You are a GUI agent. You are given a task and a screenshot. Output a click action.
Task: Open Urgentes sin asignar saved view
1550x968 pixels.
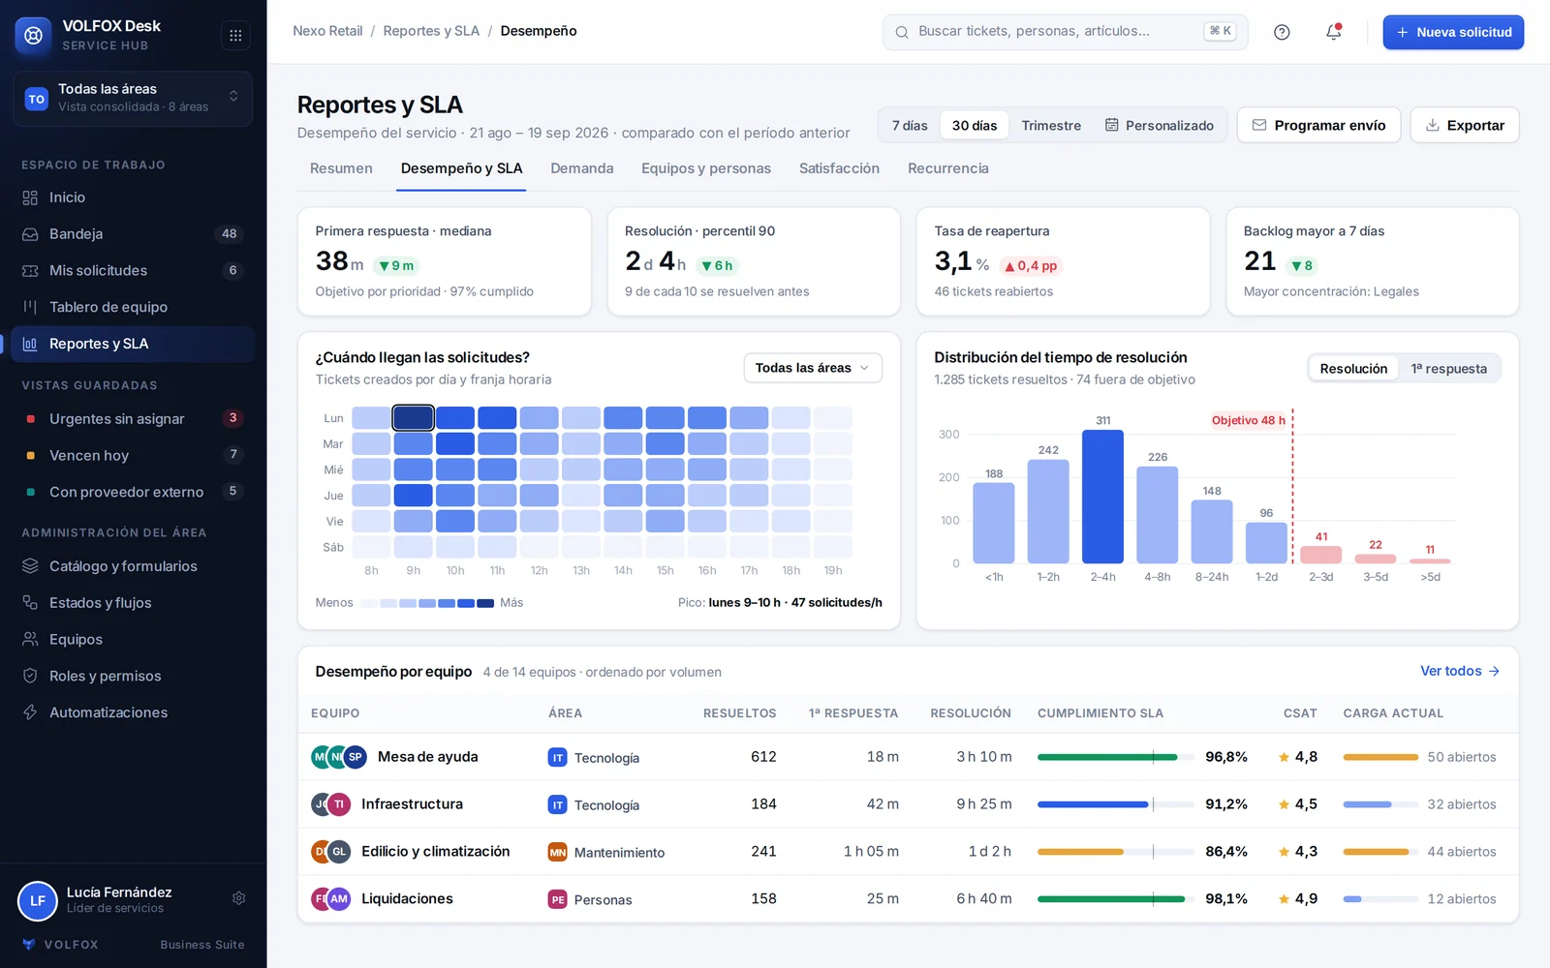(x=133, y=419)
